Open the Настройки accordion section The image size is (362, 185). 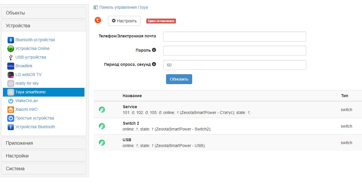(x=44, y=156)
